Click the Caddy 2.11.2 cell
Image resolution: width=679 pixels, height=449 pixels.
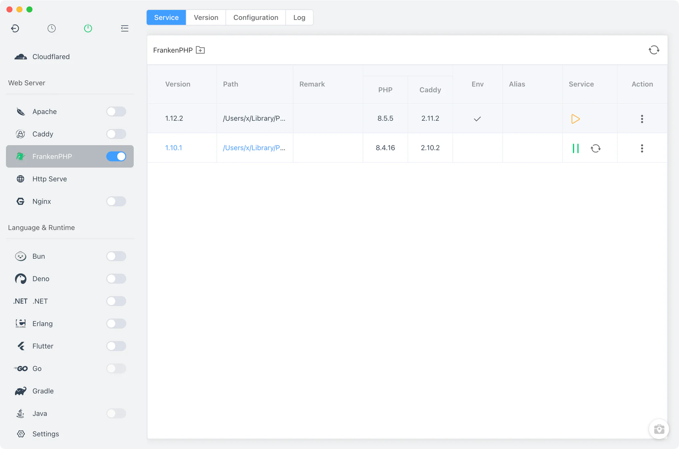[430, 118]
